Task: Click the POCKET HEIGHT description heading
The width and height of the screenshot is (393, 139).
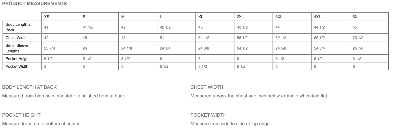Action: (x=21, y=115)
